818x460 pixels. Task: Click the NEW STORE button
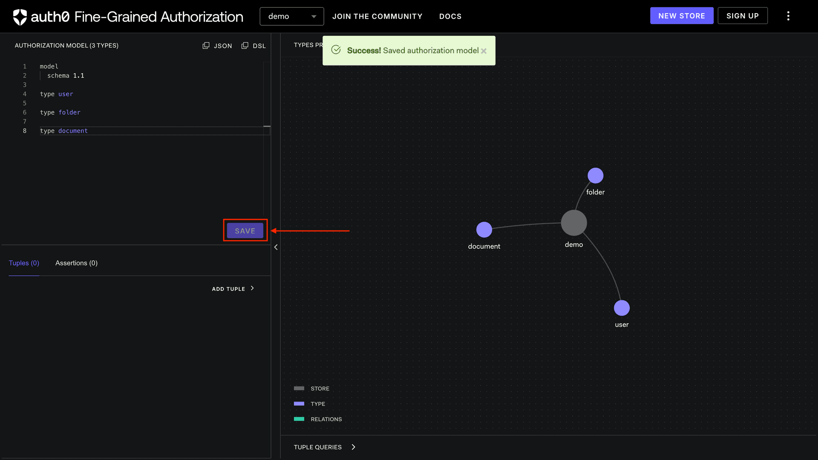(682, 15)
